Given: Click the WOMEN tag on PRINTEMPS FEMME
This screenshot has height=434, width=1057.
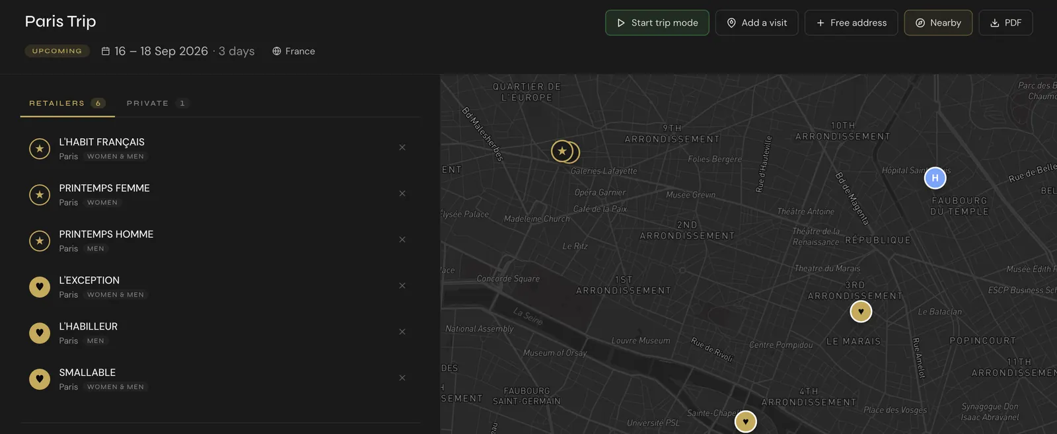Looking at the screenshot, I should 102,203.
